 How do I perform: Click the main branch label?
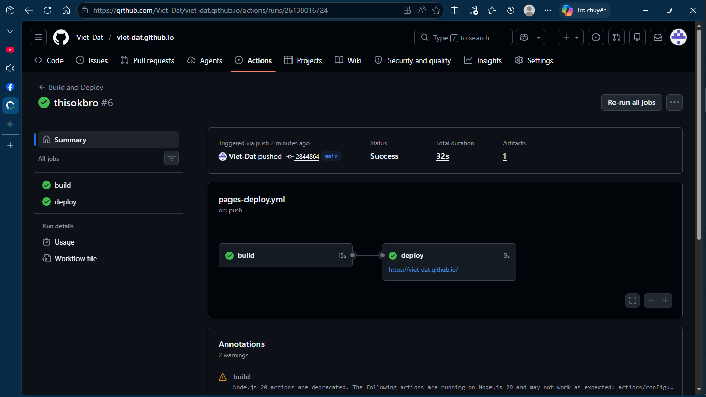pos(331,156)
